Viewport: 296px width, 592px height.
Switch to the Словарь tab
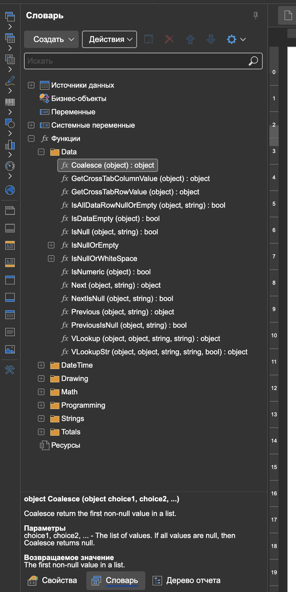point(116,580)
